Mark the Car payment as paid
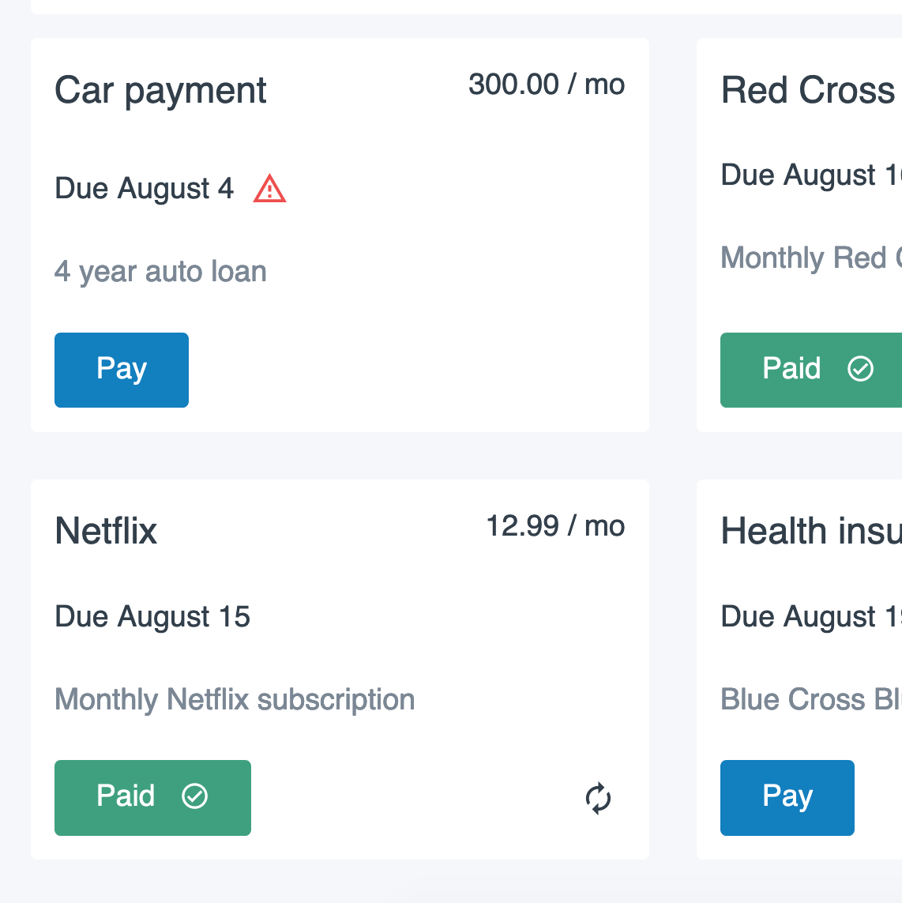The width and height of the screenshot is (902, 903). (121, 370)
